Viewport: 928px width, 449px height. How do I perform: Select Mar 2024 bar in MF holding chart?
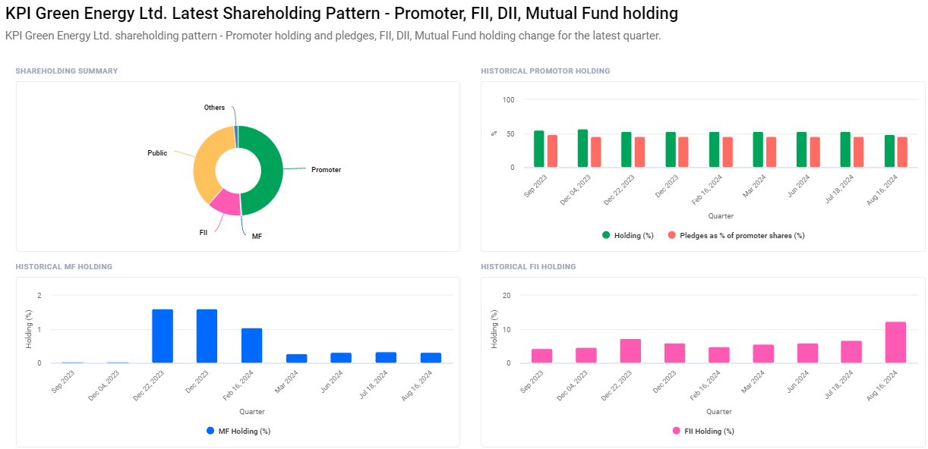(x=296, y=358)
